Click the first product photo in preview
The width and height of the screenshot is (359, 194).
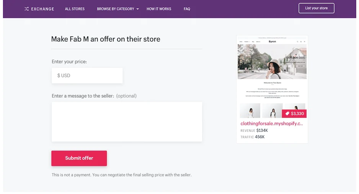(250, 111)
